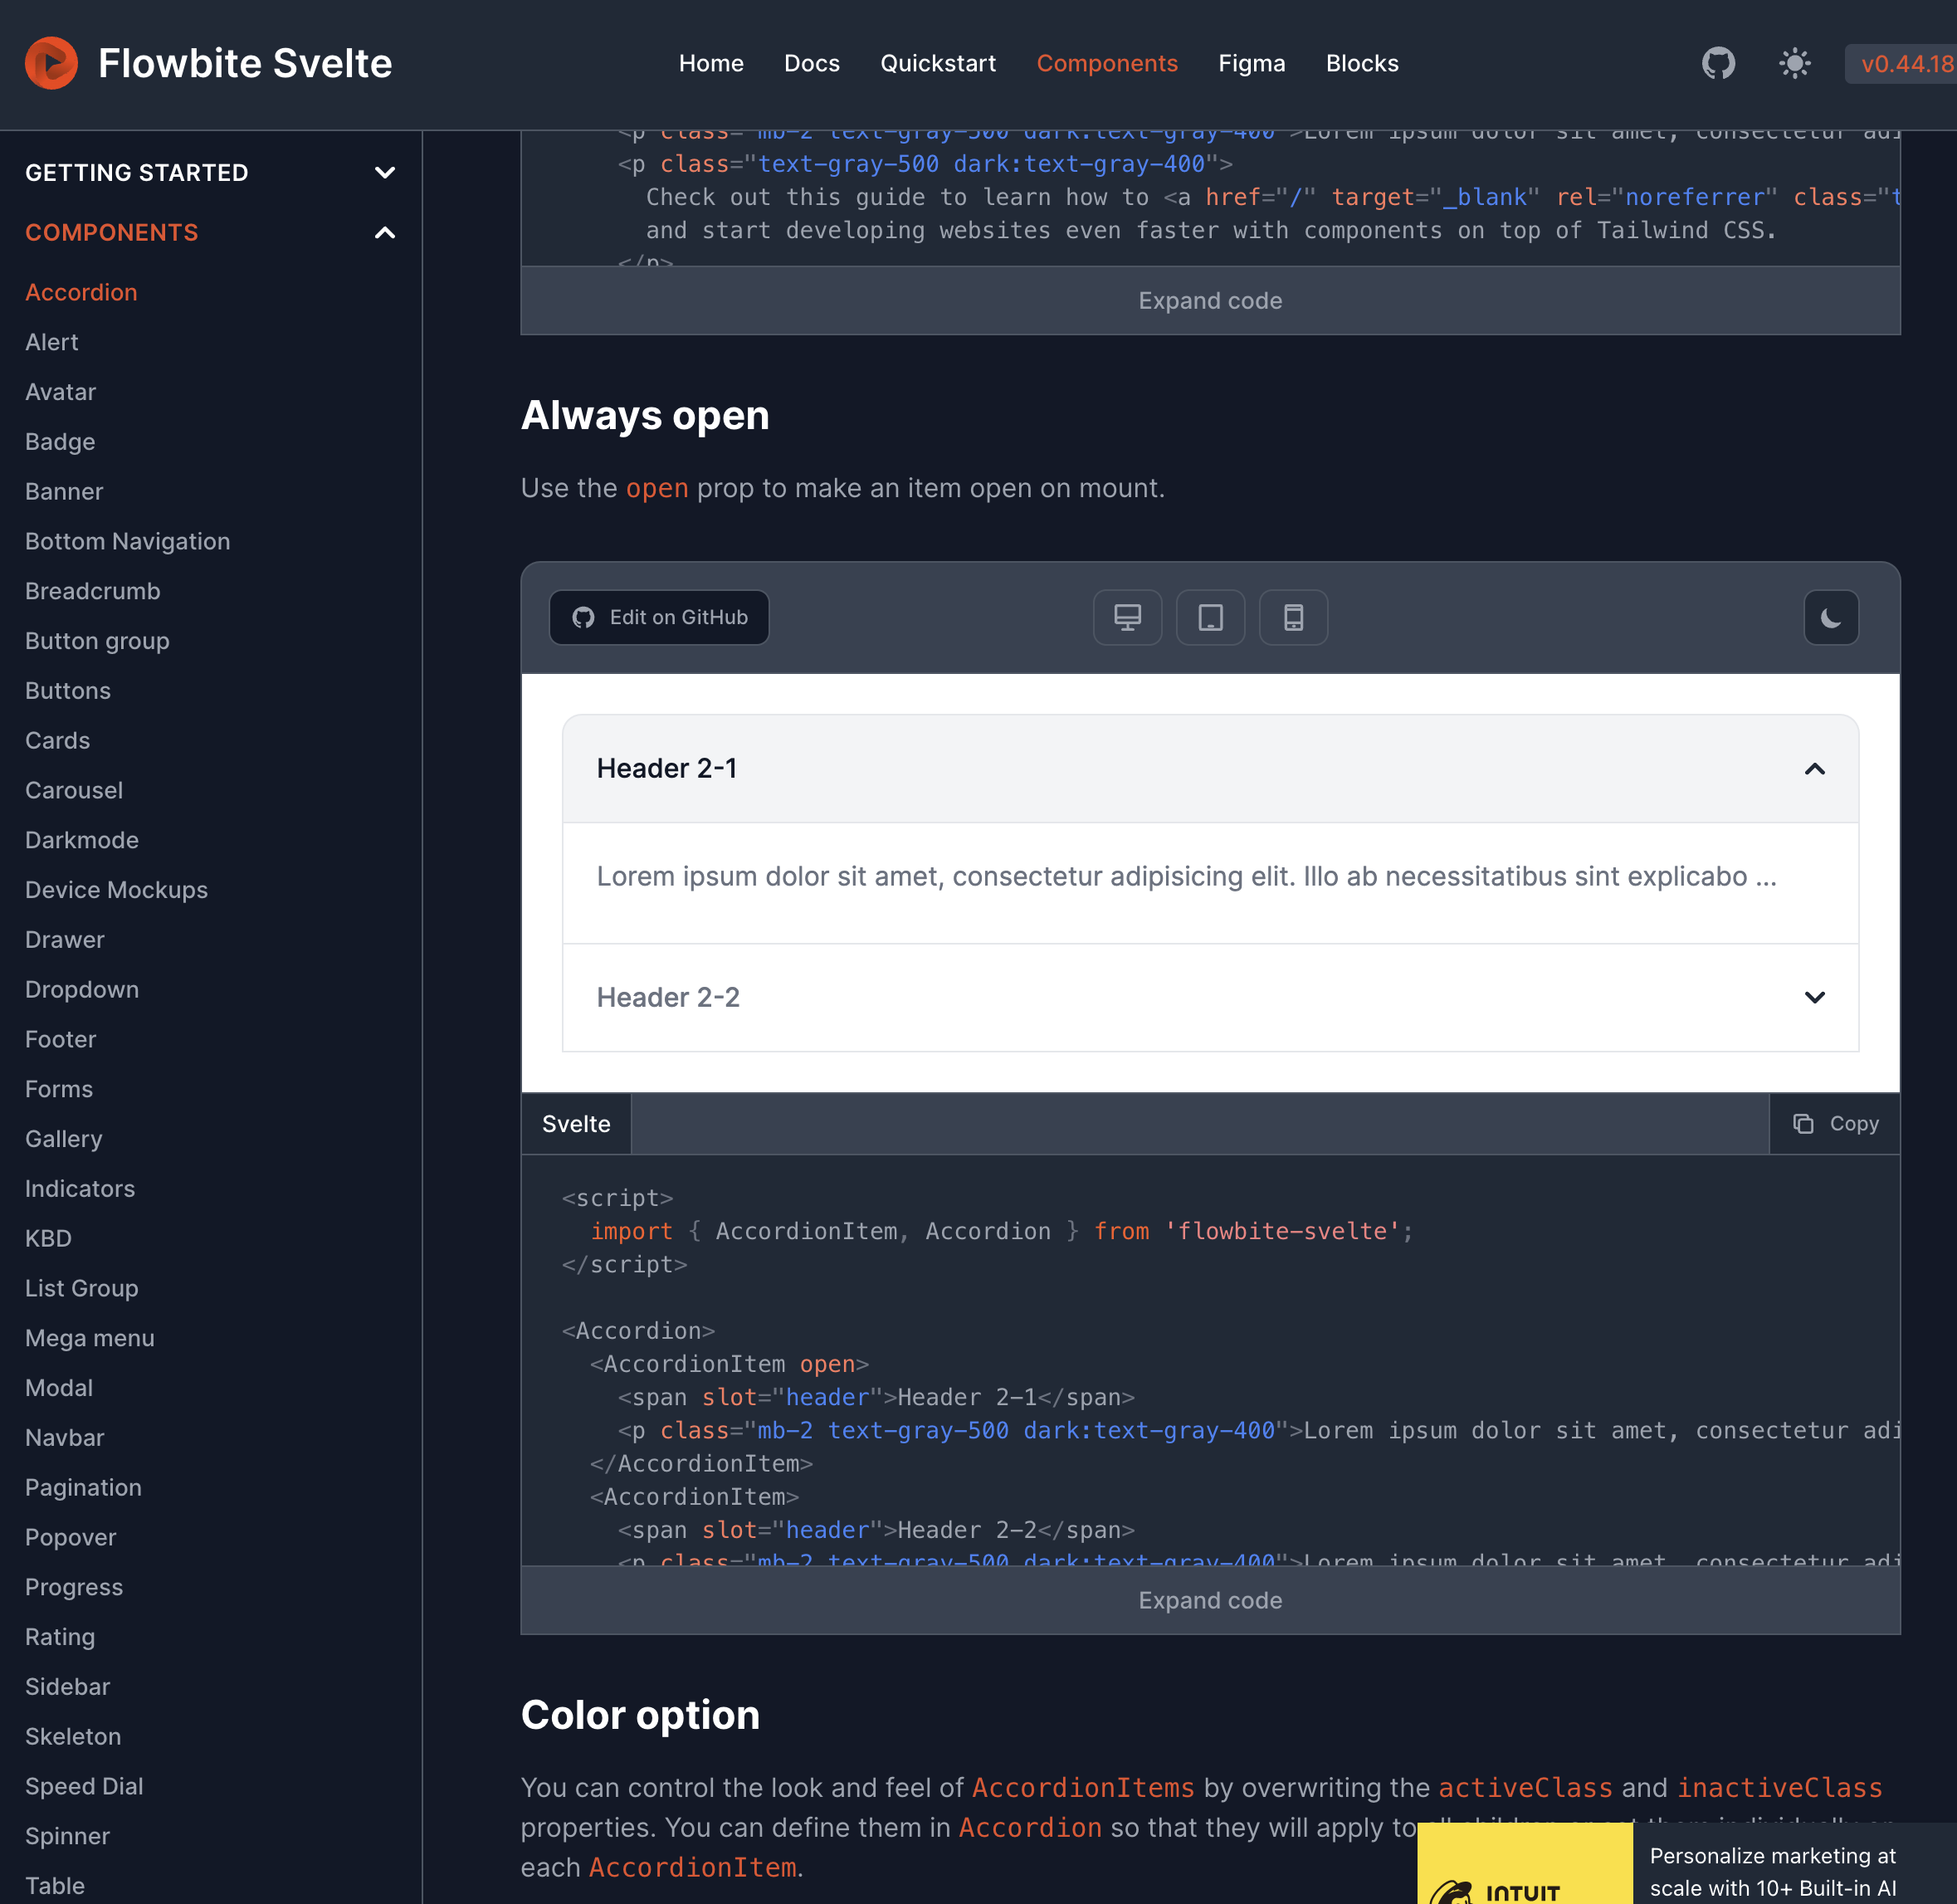Toggle dark mode for the accordion preview

(x=1830, y=617)
